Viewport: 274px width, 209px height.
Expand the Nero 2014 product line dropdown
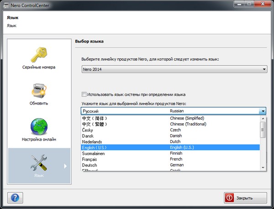[264, 69]
